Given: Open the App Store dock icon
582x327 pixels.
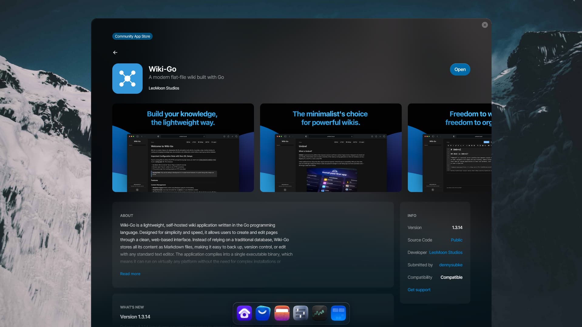Looking at the screenshot, I should coord(263,313).
